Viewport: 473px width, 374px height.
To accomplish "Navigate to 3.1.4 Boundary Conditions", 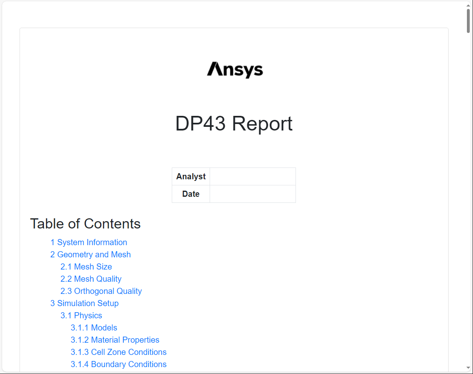I will click(x=118, y=364).
